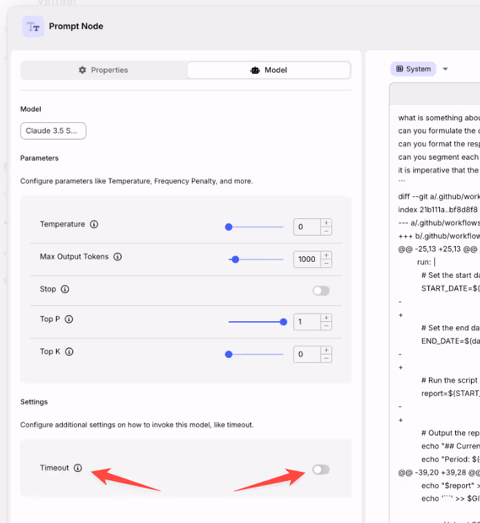Click the 'index 21b111a..bf8d8f8' line

[438, 210]
